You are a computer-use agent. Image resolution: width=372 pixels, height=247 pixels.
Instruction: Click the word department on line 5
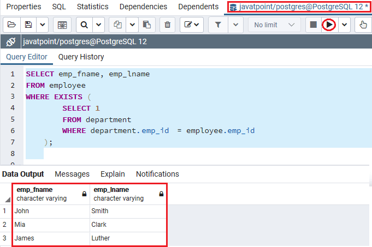(108, 120)
